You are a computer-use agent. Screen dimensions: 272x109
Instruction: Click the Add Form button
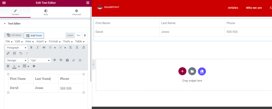[x=34, y=36]
